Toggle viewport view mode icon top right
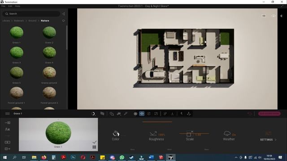Viewport: 287px width, 161px height. click(264, 16)
